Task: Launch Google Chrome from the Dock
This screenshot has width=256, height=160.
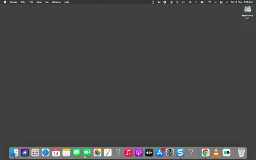Action: click(206, 153)
